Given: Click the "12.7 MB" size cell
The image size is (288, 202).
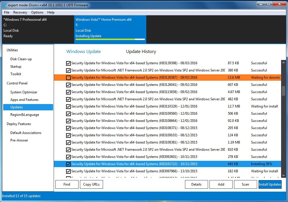Looking at the screenshot, I should click(x=234, y=106).
